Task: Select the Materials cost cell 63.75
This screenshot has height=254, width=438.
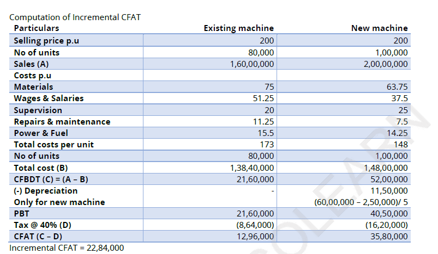Action: click(397, 87)
